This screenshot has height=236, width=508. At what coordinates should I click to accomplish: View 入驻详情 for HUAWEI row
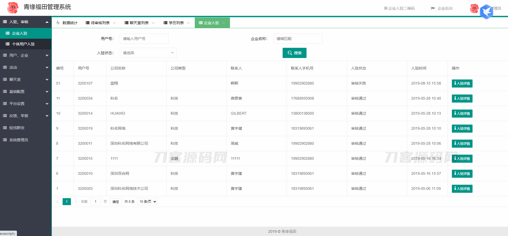462,114
